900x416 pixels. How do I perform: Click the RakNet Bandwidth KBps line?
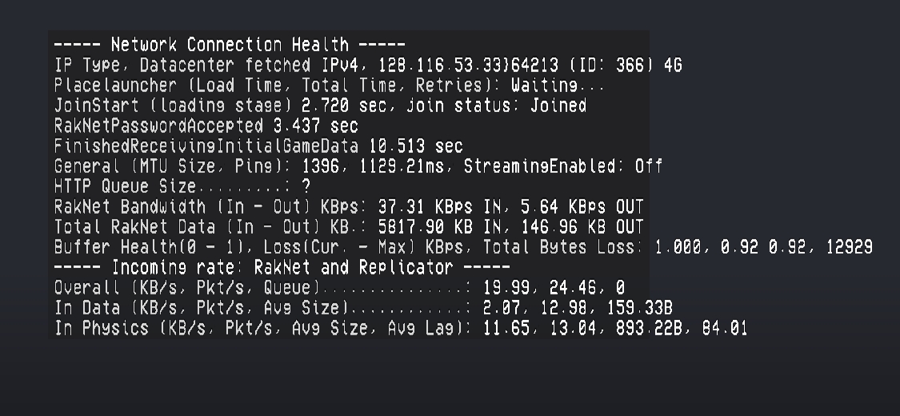pyautogui.click(x=349, y=206)
